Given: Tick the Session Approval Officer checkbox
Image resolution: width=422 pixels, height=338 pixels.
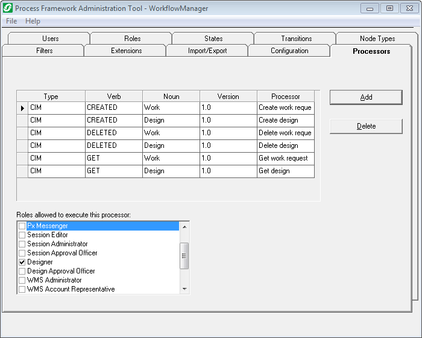Looking at the screenshot, I should click(22, 253).
